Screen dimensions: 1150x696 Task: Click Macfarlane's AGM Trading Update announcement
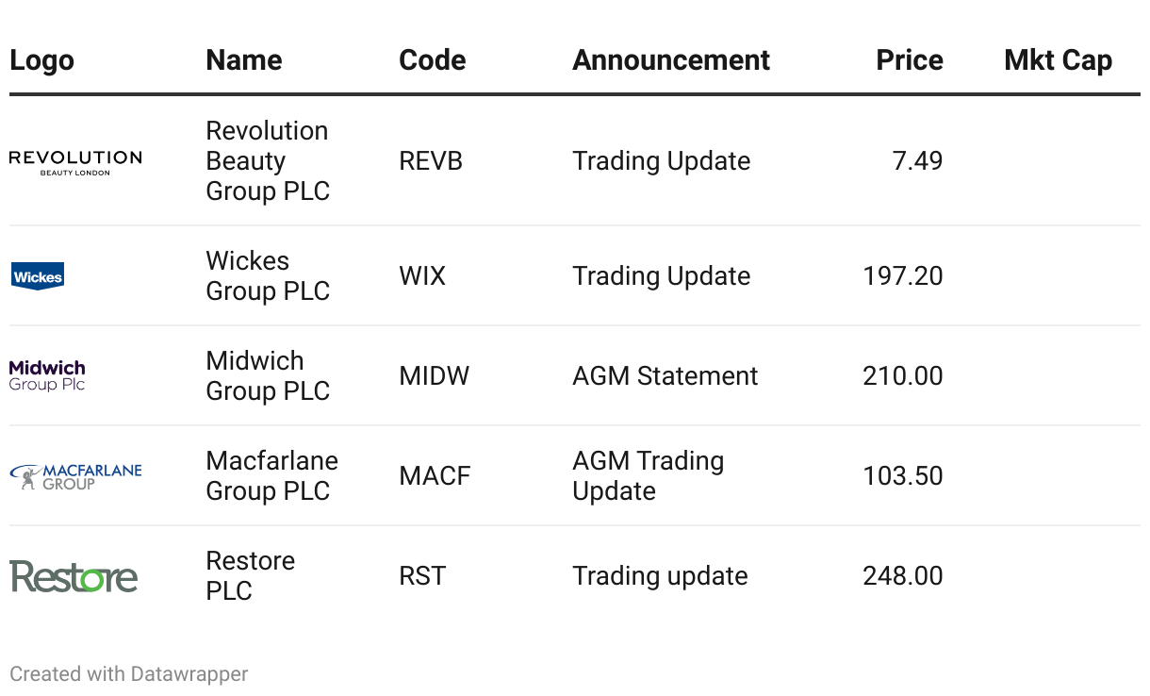pyautogui.click(x=648, y=476)
